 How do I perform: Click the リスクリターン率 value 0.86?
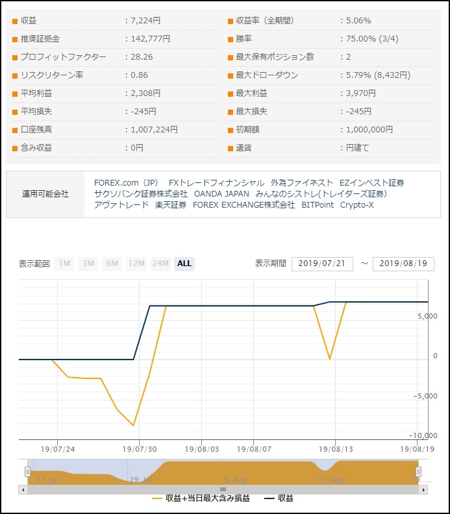pyautogui.click(x=140, y=75)
